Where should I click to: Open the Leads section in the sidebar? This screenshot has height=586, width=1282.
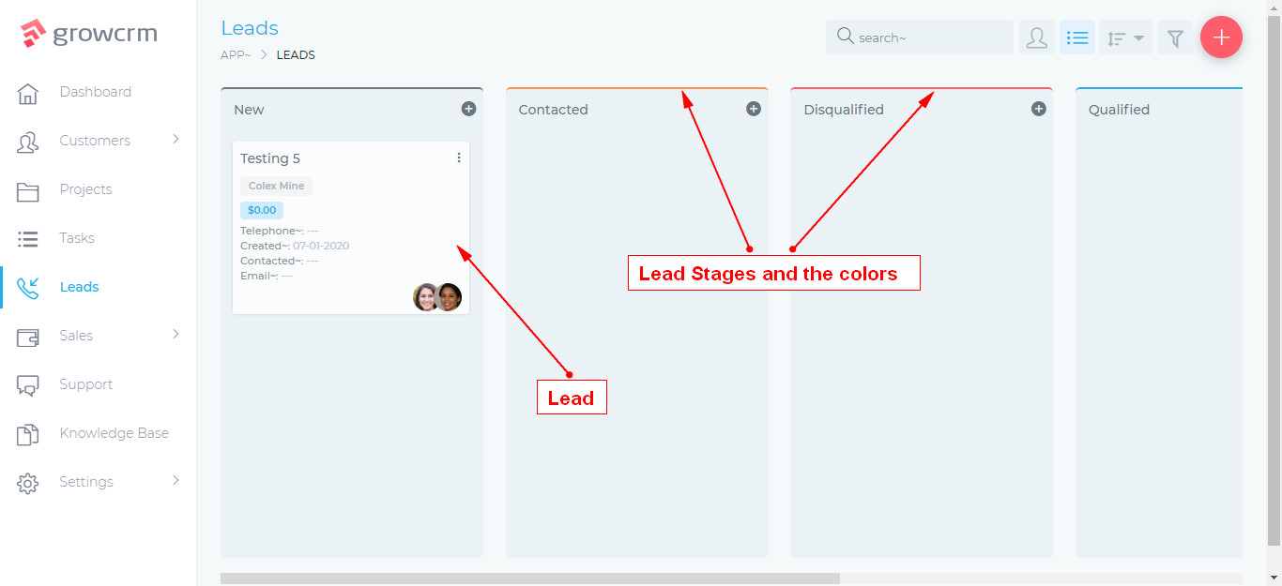point(79,286)
